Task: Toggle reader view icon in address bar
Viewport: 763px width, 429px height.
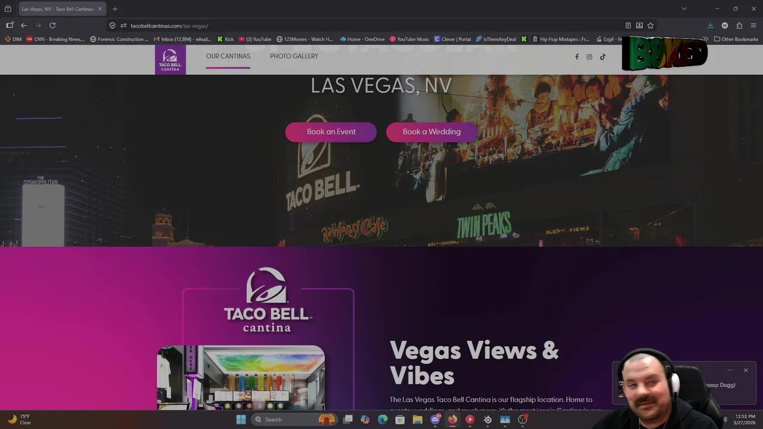Action: point(628,26)
